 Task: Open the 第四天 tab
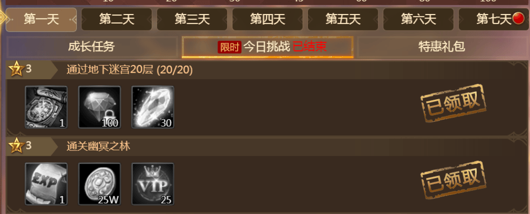click(267, 20)
